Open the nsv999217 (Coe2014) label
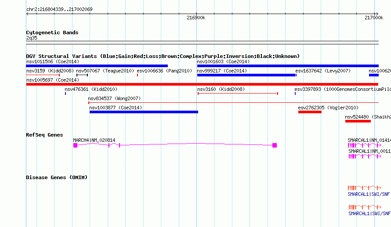The width and height of the screenshot is (391, 227). 222,71
